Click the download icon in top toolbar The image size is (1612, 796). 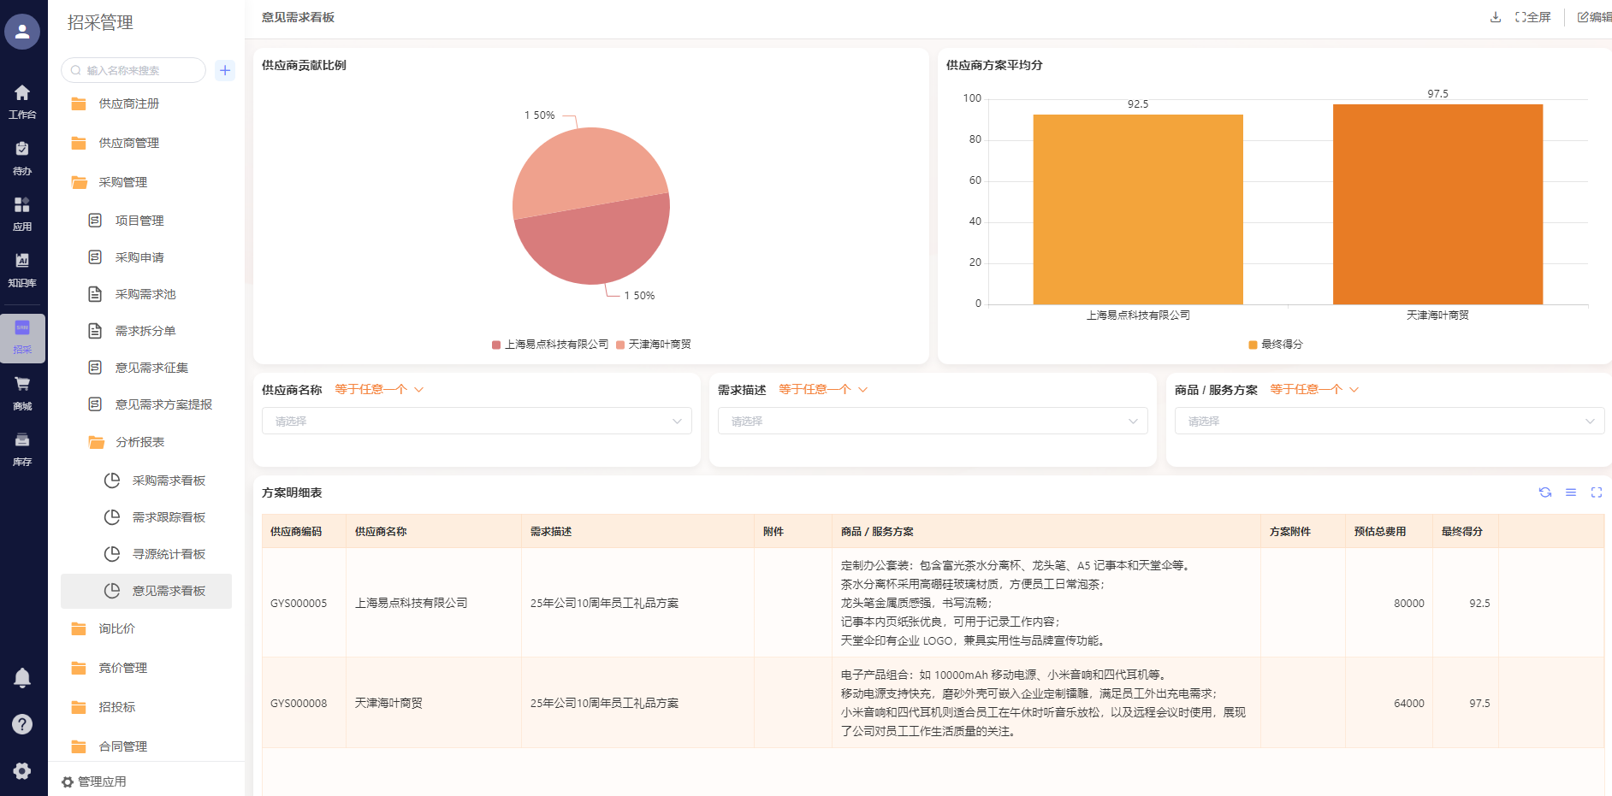pos(1495,17)
